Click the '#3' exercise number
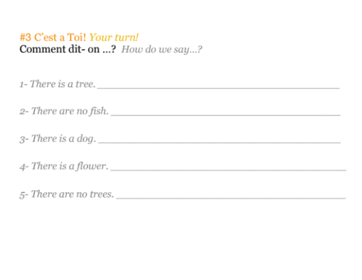This screenshot has height=280, width=362. pos(25,37)
